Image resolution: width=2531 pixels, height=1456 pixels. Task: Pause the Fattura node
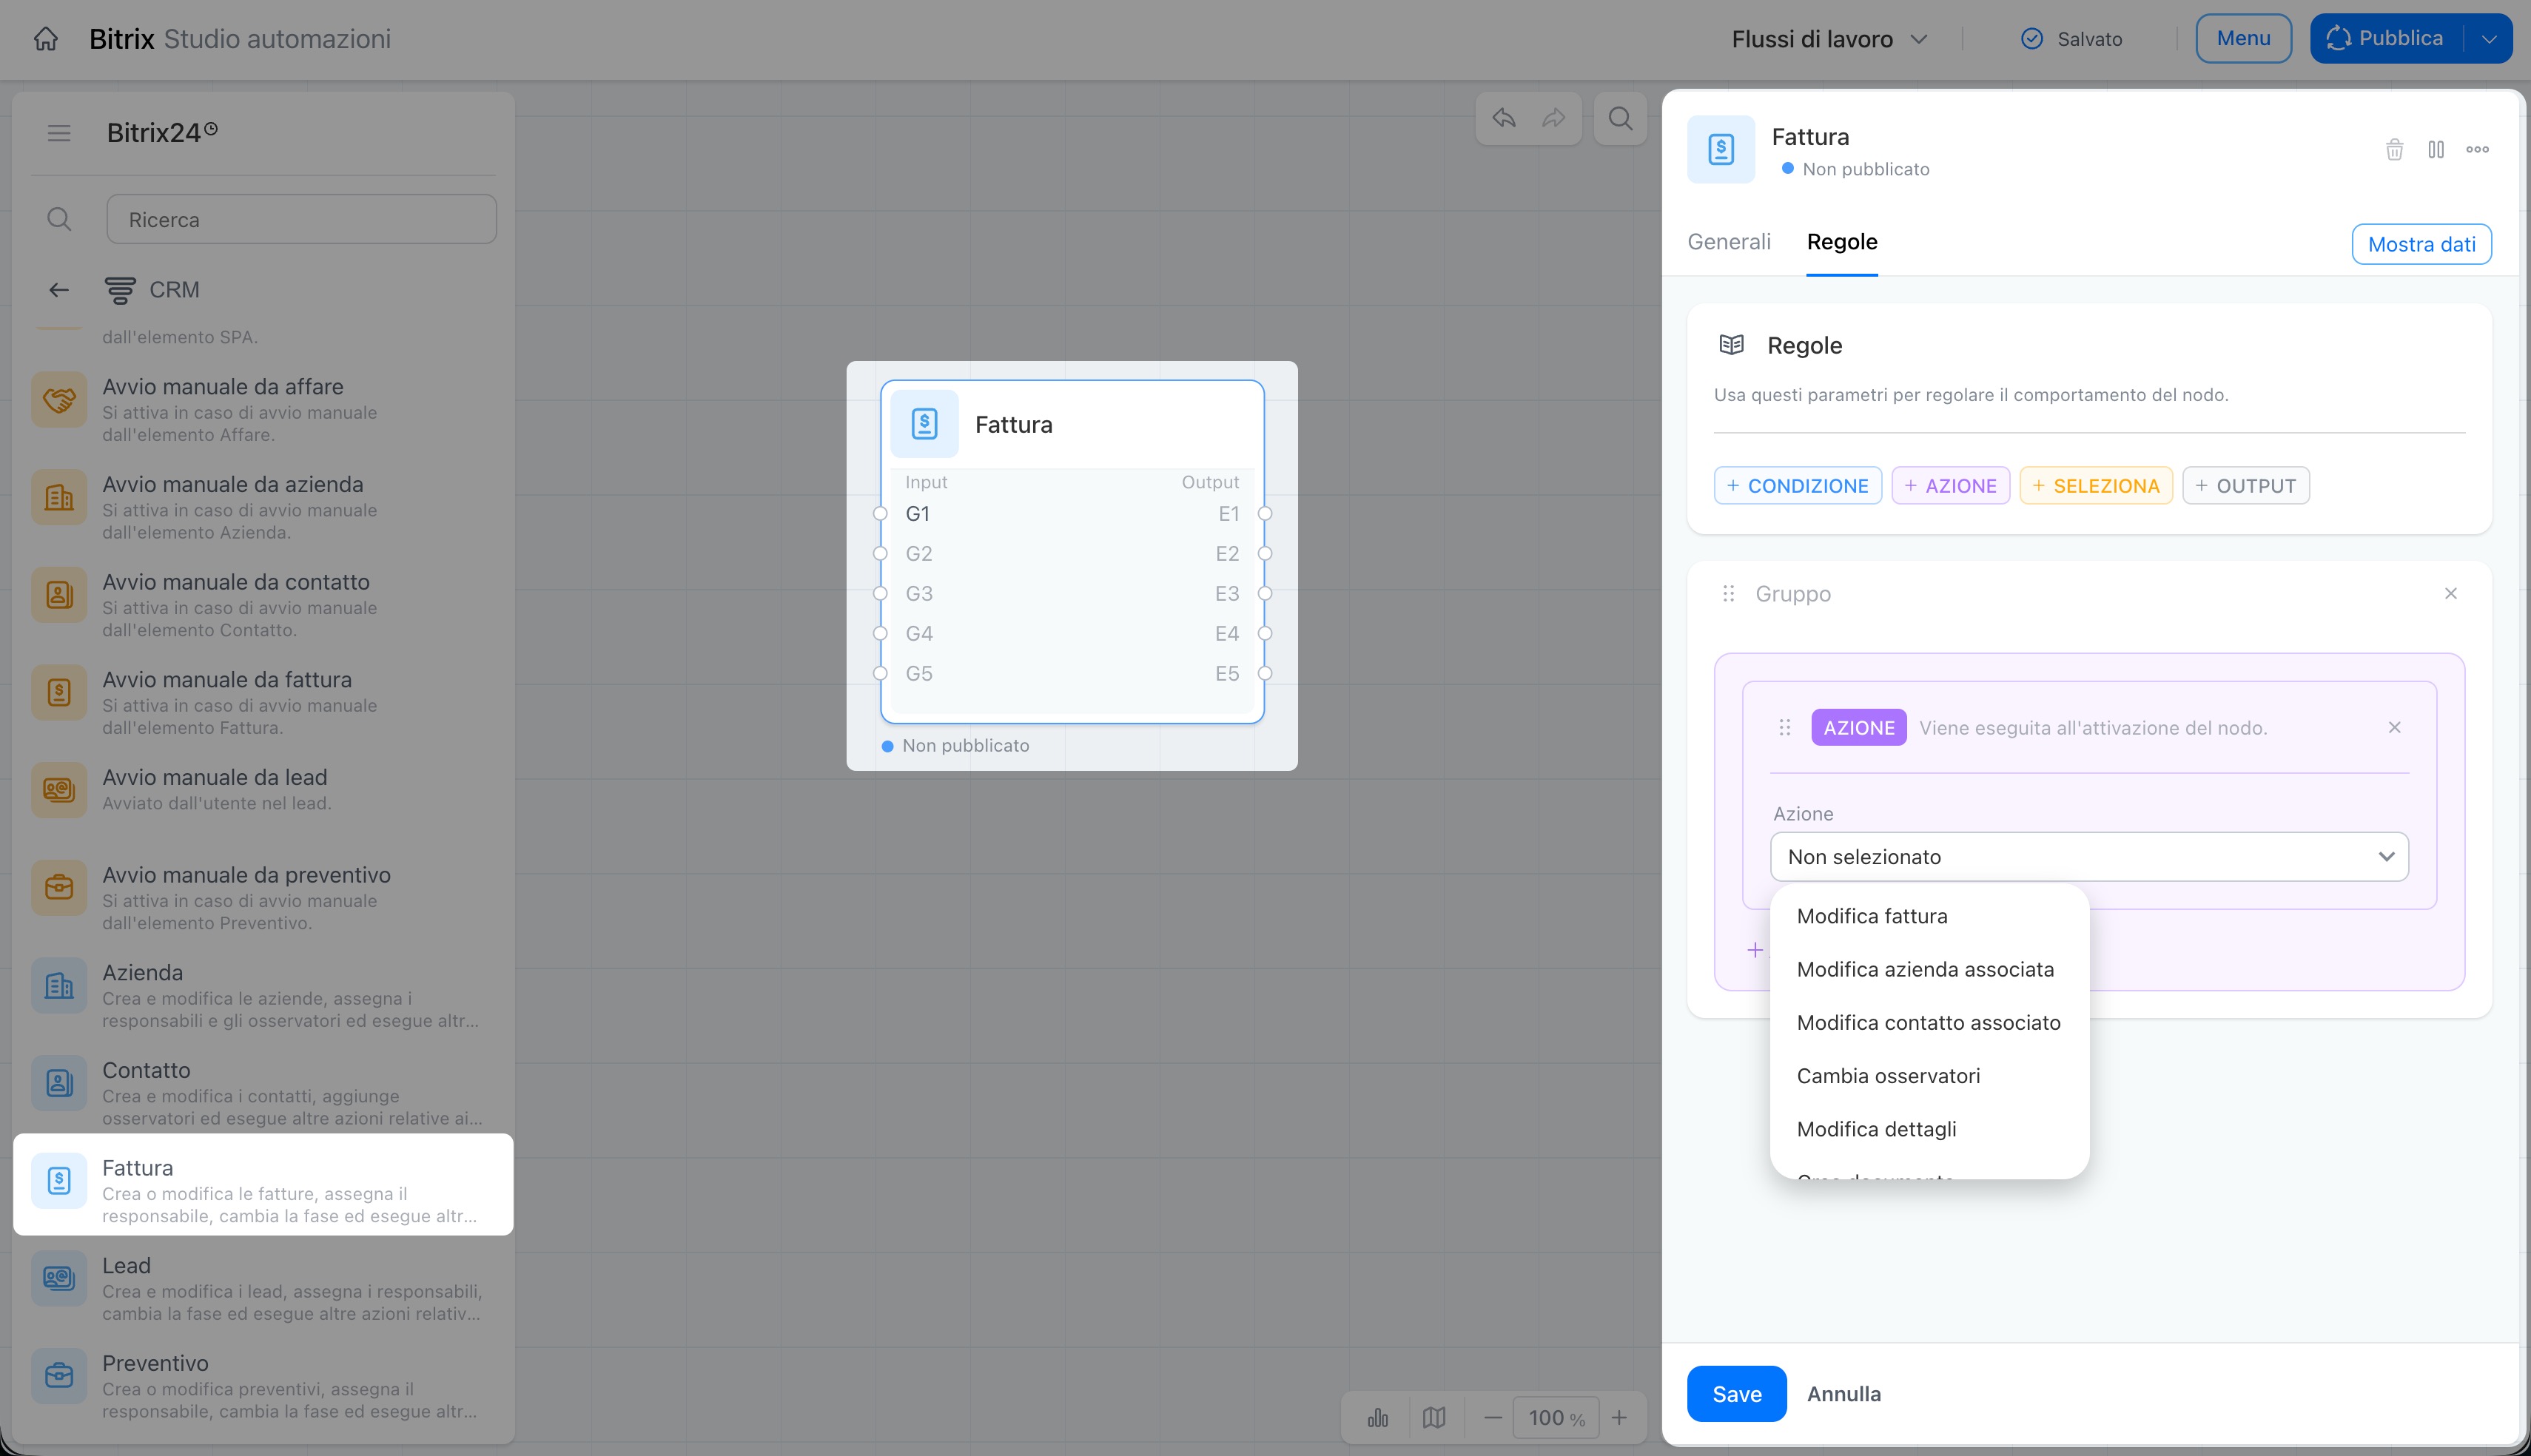click(2436, 150)
